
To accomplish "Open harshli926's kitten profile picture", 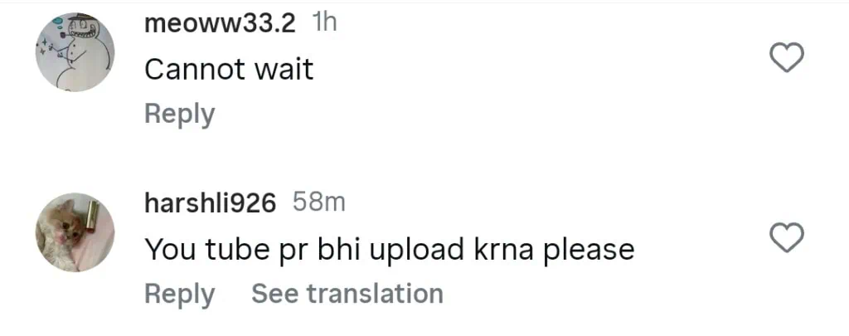I will (75, 232).
